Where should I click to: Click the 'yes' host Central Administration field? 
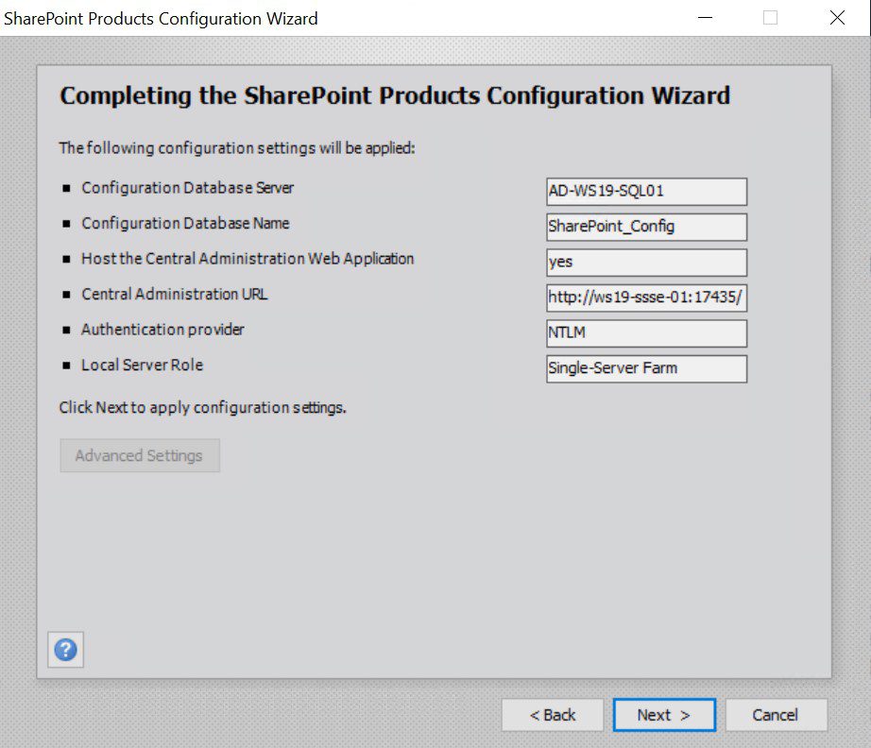tap(646, 263)
